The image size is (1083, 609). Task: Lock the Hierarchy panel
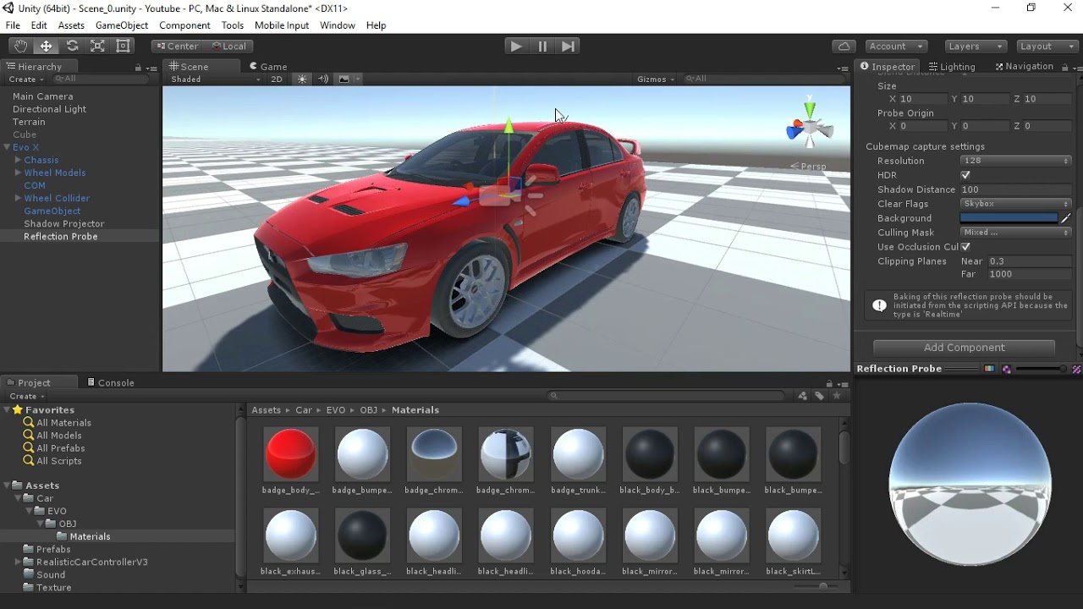point(138,67)
